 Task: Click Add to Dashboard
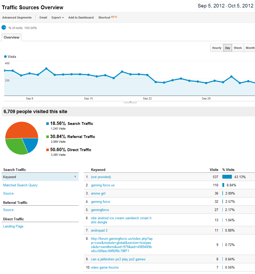click(81, 17)
